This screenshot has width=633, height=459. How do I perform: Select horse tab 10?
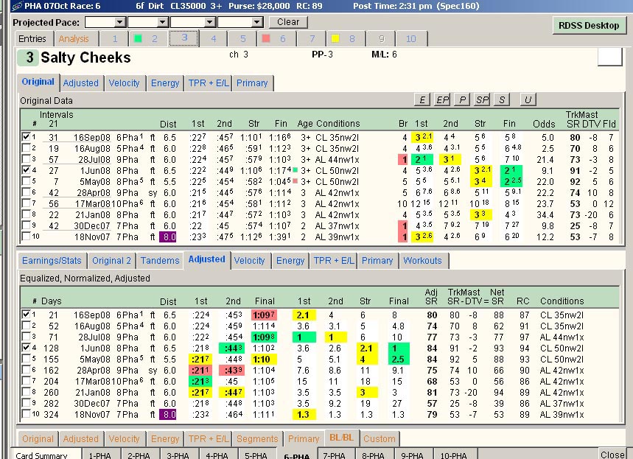(x=410, y=39)
